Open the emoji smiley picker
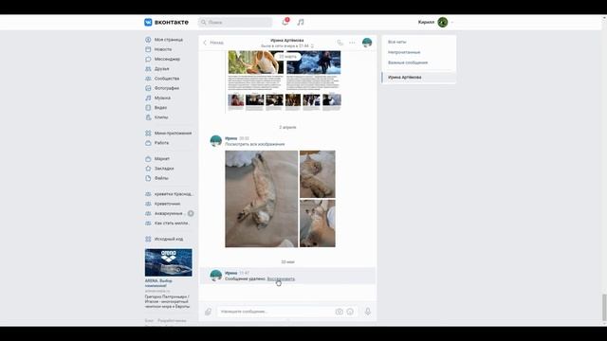 (x=350, y=312)
